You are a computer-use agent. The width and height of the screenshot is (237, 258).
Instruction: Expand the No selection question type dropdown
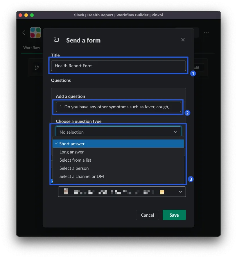116,132
